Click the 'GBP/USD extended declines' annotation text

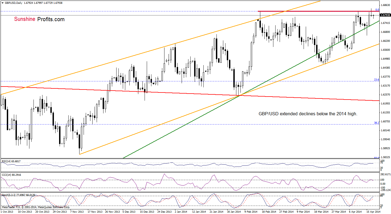coord(308,114)
